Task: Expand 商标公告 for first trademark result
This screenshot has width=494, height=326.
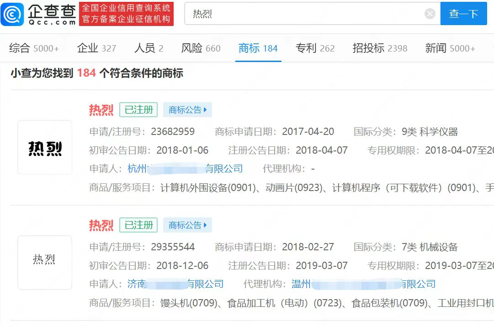Action: pyautogui.click(x=187, y=110)
